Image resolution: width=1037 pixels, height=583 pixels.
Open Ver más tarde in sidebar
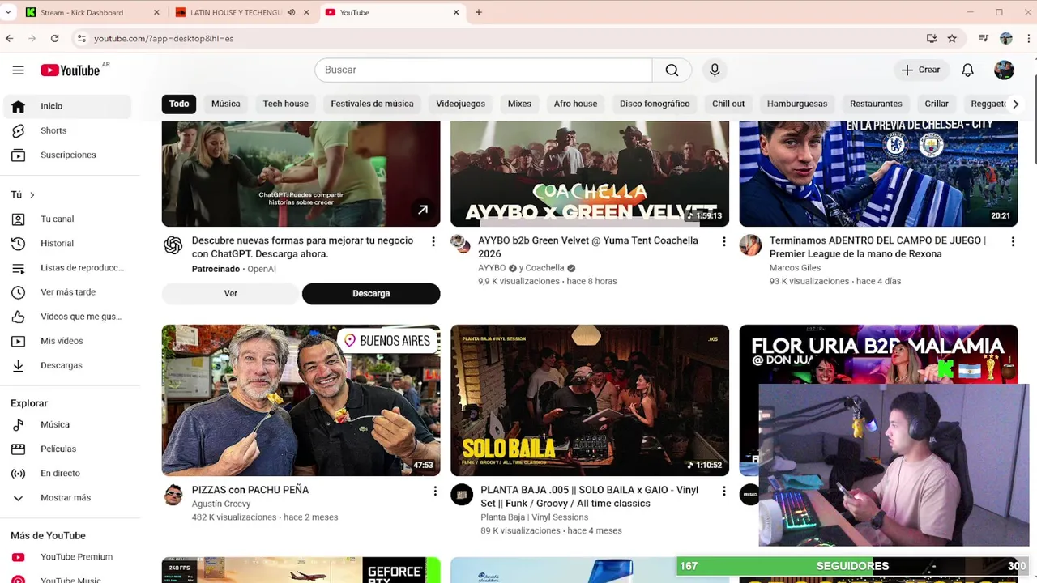(x=66, y=292)
